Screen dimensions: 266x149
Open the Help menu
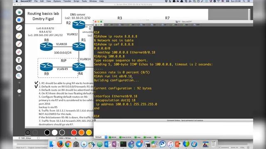(x=101, y=1)
